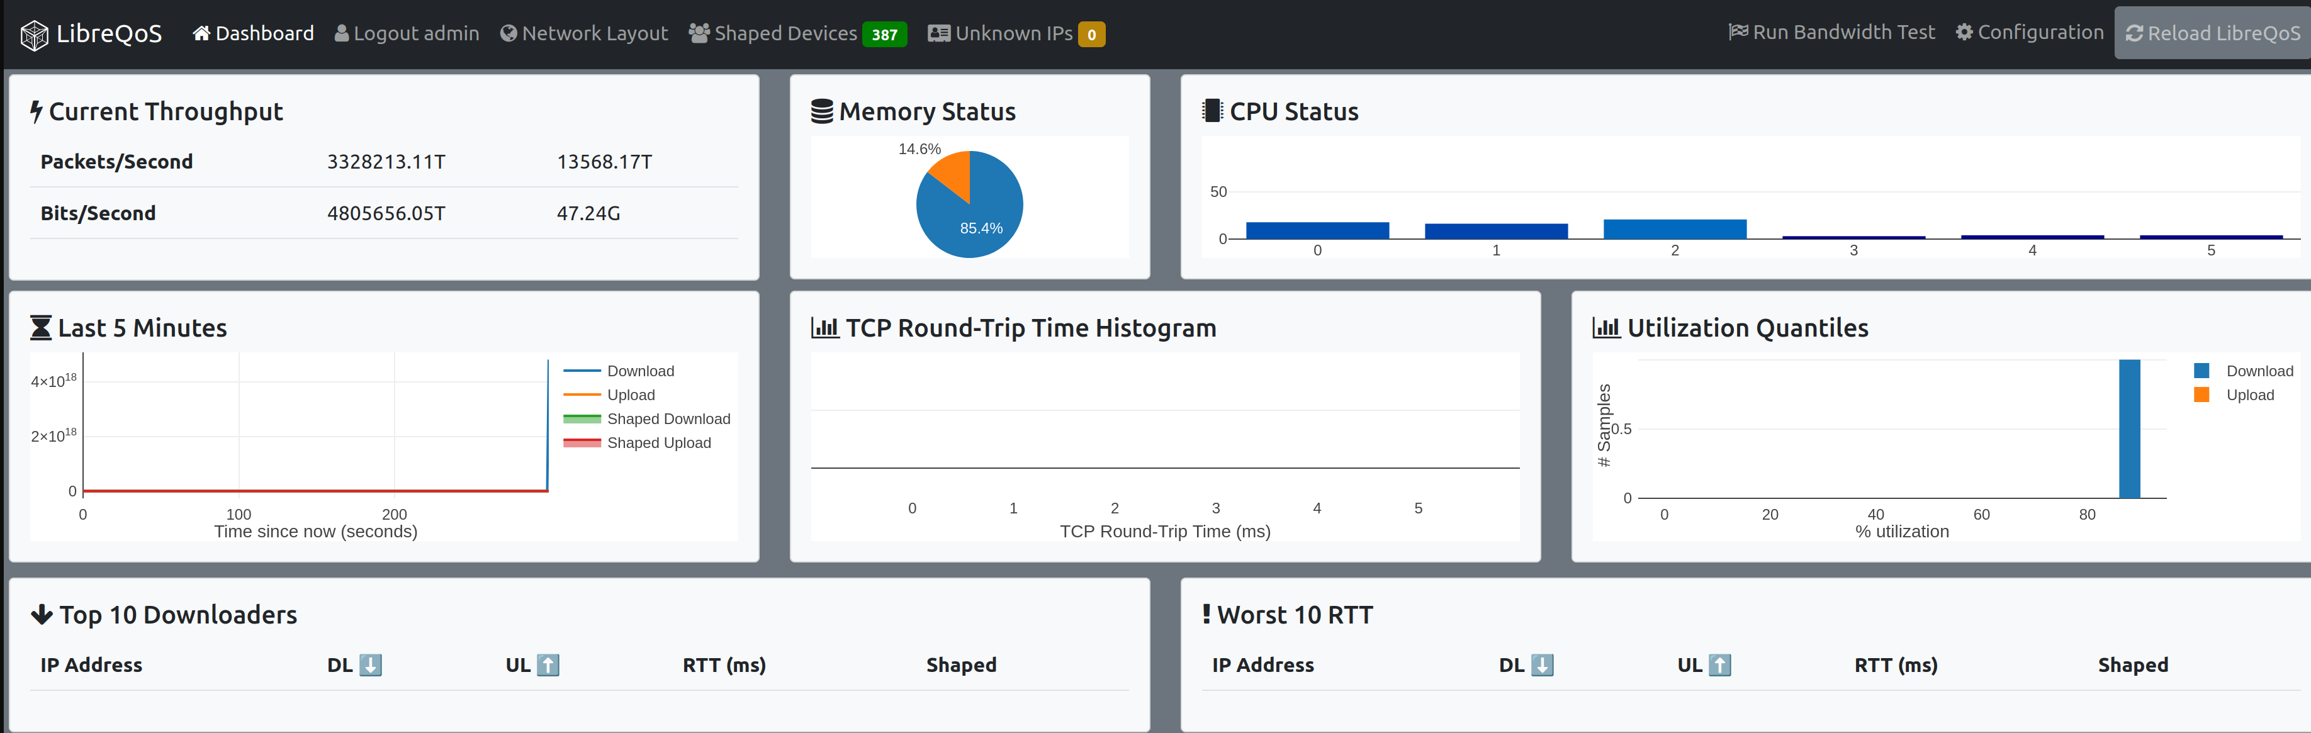Click the lightning bolt icon on Current Throughput
The width and height of the screenshot is (2311, 733).
point(36,110)
